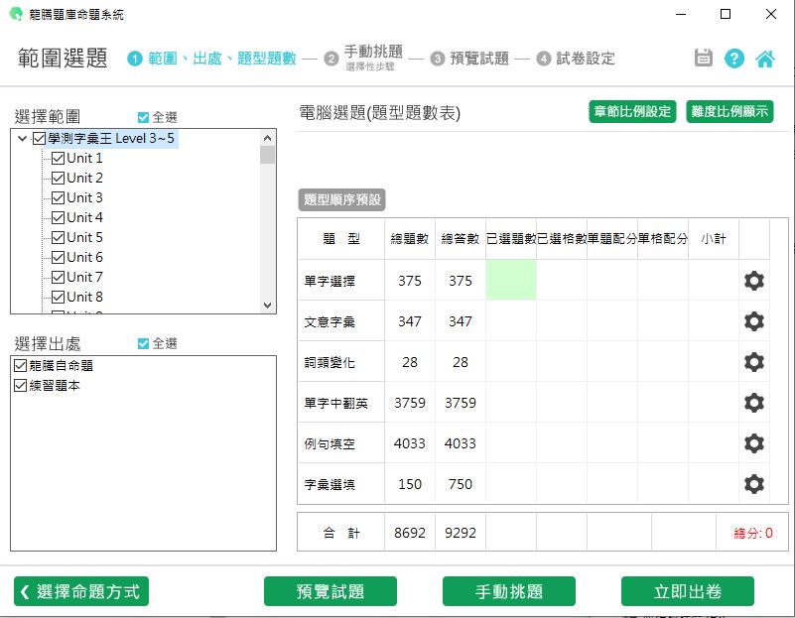The height and width of the screenshot is (618, 795).
Task: Go to home via house icon
Action: pos(765,58)
